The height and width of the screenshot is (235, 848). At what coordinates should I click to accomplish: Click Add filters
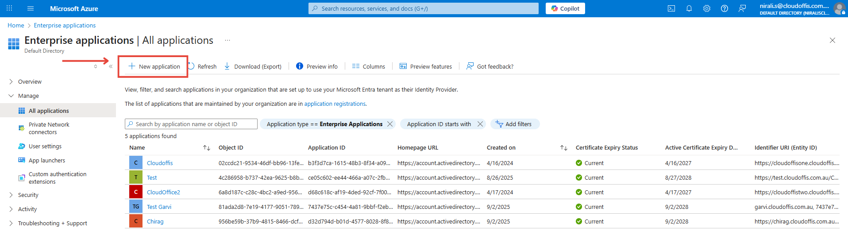pos(515,124)
